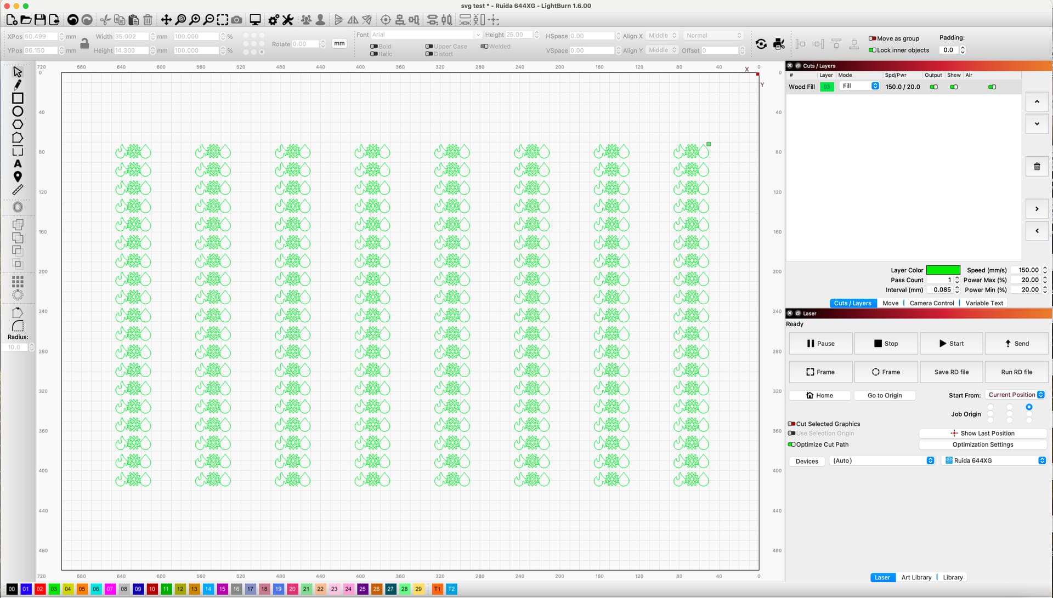Open device settings wrench icon
1053x598 pixels.
pyautogui.click(x=288, y=20)
